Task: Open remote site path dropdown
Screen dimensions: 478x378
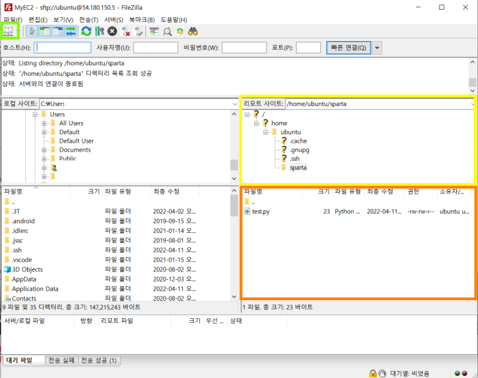Action: (x=472, y=104)
